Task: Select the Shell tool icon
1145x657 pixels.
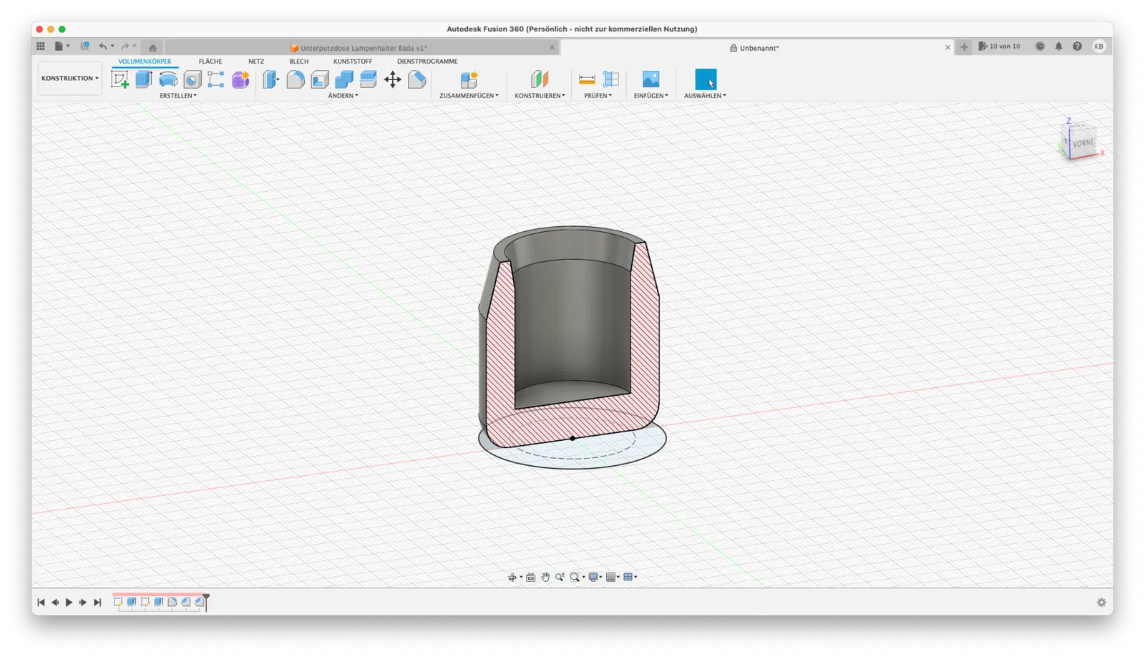Action: tap(320, 79)
